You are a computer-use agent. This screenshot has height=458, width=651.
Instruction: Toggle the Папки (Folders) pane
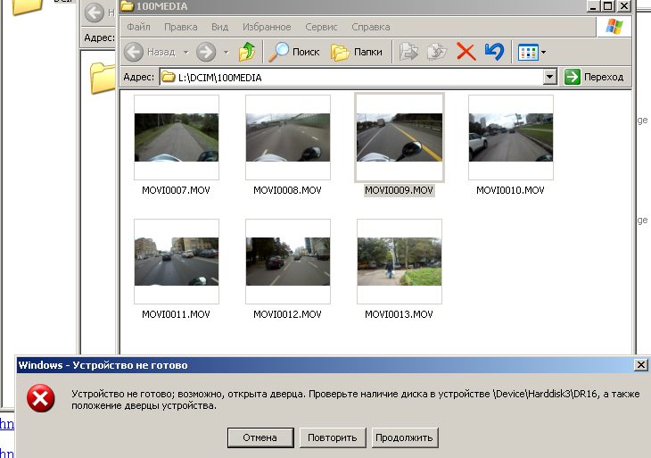coord(357,52)
